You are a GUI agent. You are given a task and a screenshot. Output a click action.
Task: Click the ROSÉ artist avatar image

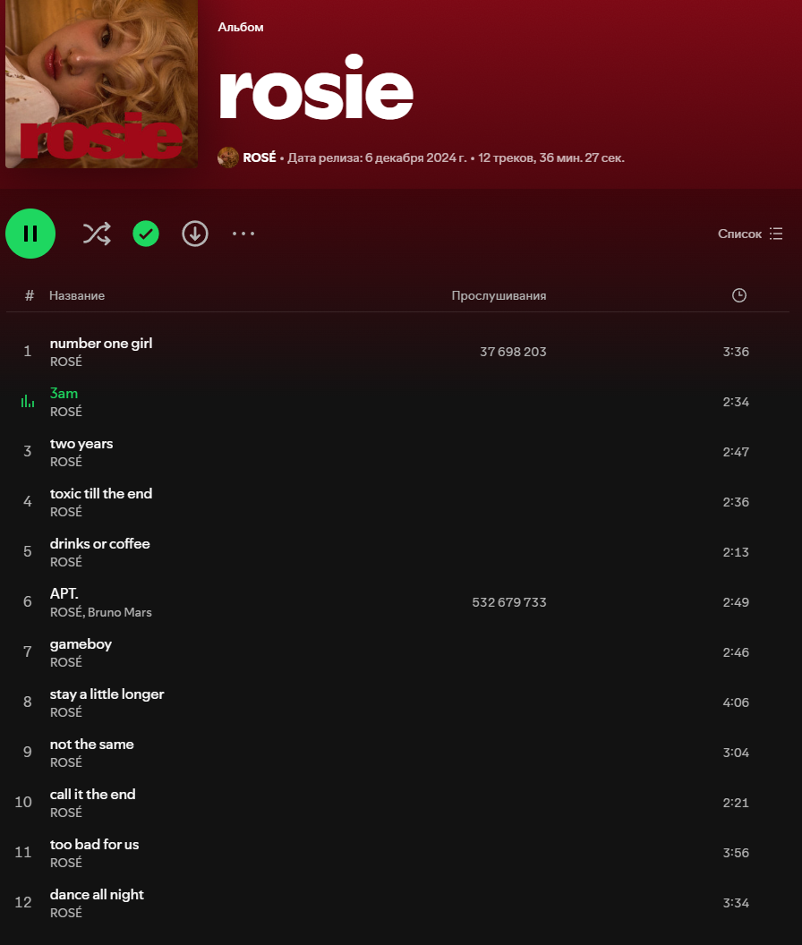[228, 157]
